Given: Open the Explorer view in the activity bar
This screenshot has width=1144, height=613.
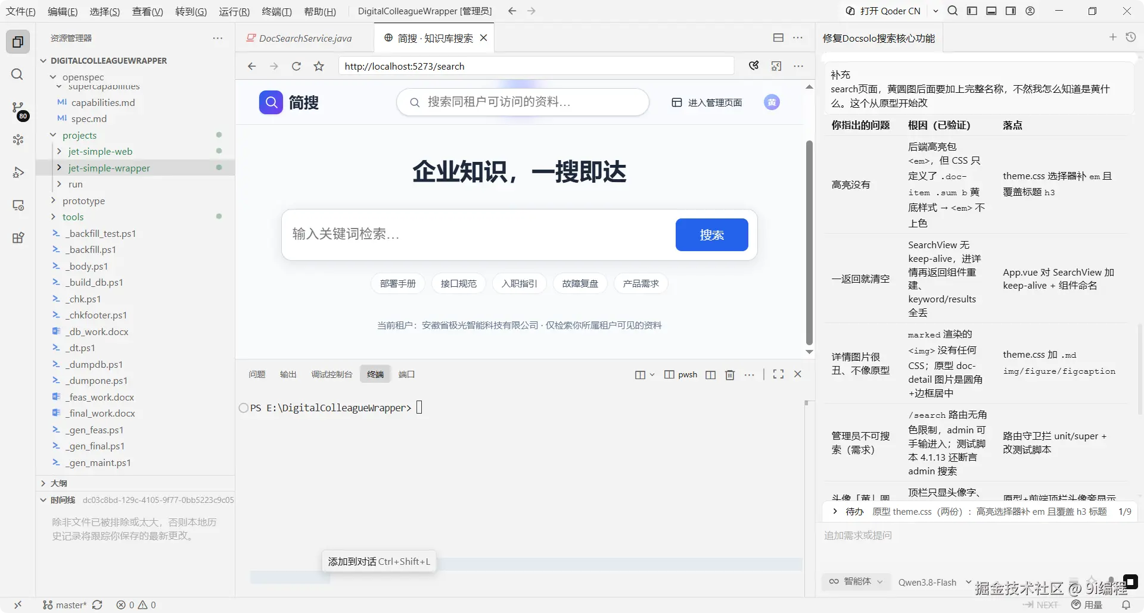Looking at the screenshot, I should 18,42.
